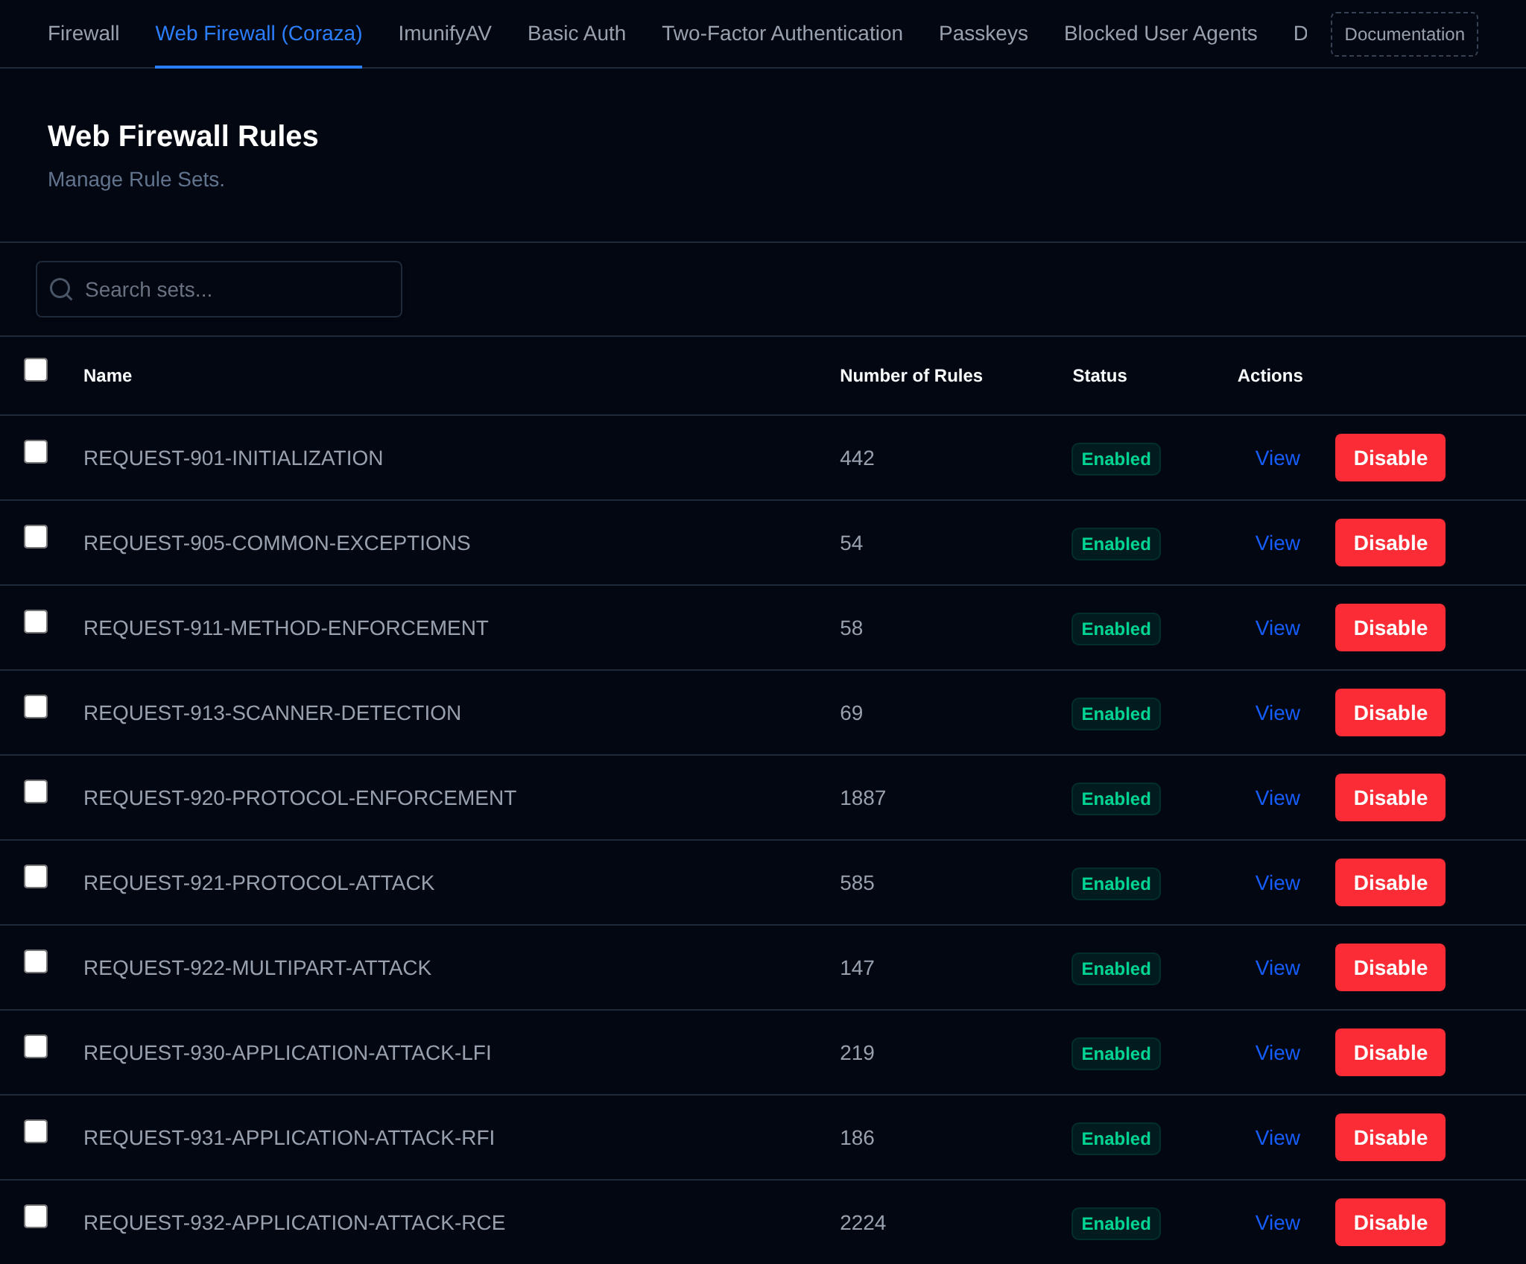Screen dimensions: 1526x1264
Task: Click the REQUEST-913-SCANNER-DETECTION name text
Action: [x=272, y=712]
